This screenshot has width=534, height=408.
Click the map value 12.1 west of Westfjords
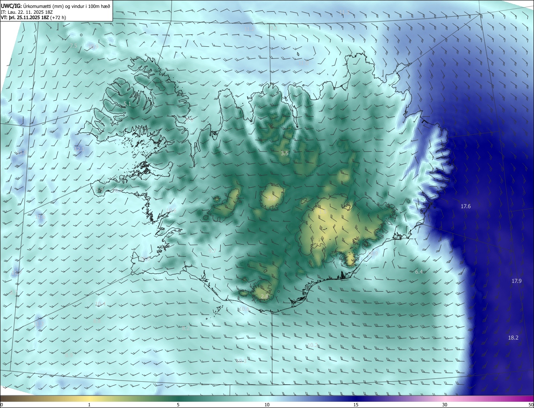tap(79, 149)
